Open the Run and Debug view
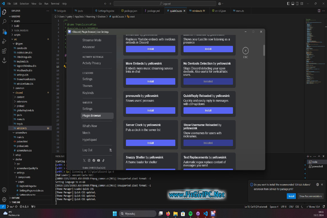The height and width of the screenshot is (218, 327). (5, 41)
